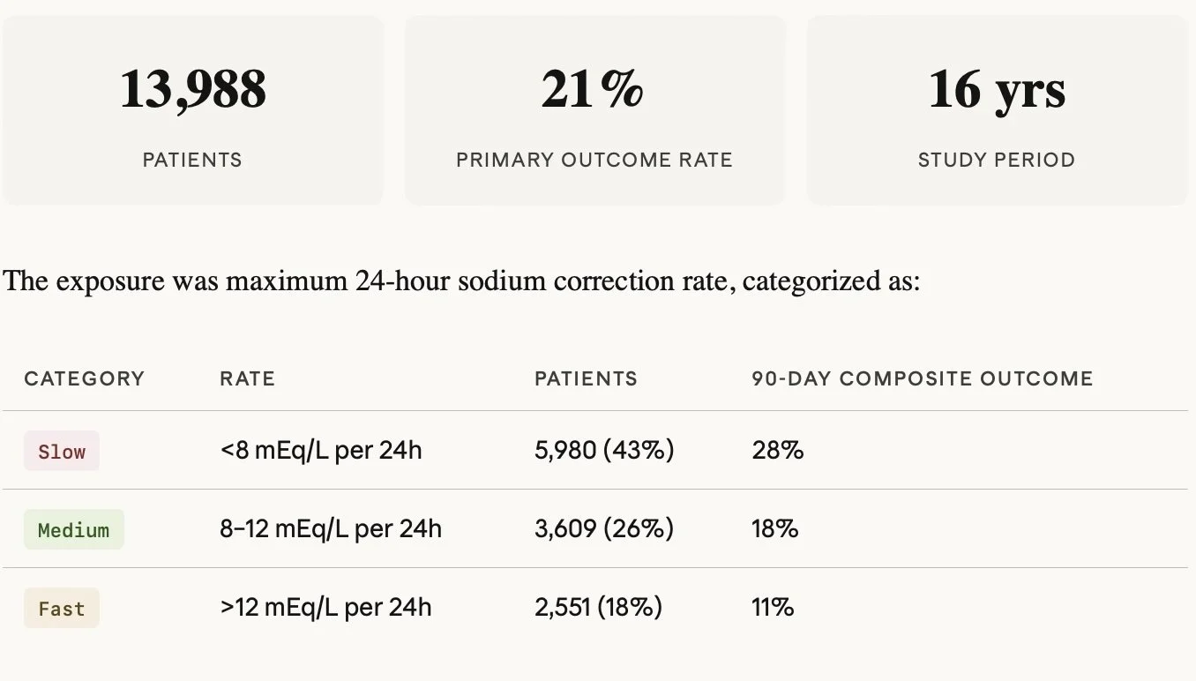Screen dimensions: 1196x681
Task: Click the 28% outcome value
Action: tap(777, 451)
